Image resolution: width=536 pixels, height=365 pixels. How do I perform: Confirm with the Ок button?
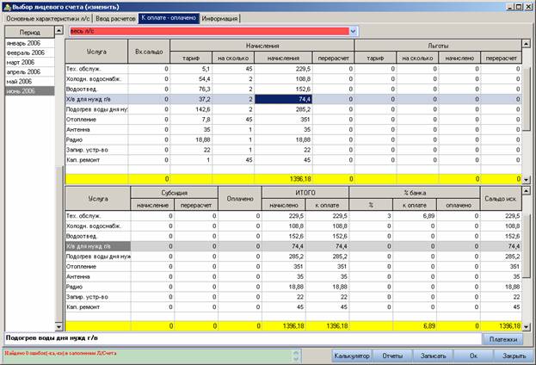pyautogui.click(x=473, y=356)
